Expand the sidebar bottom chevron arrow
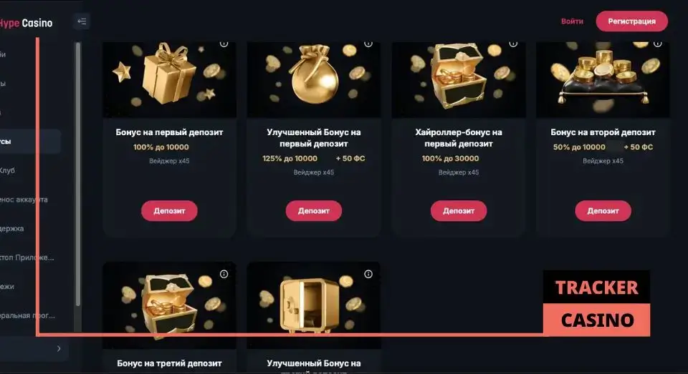 pos(59,348)
